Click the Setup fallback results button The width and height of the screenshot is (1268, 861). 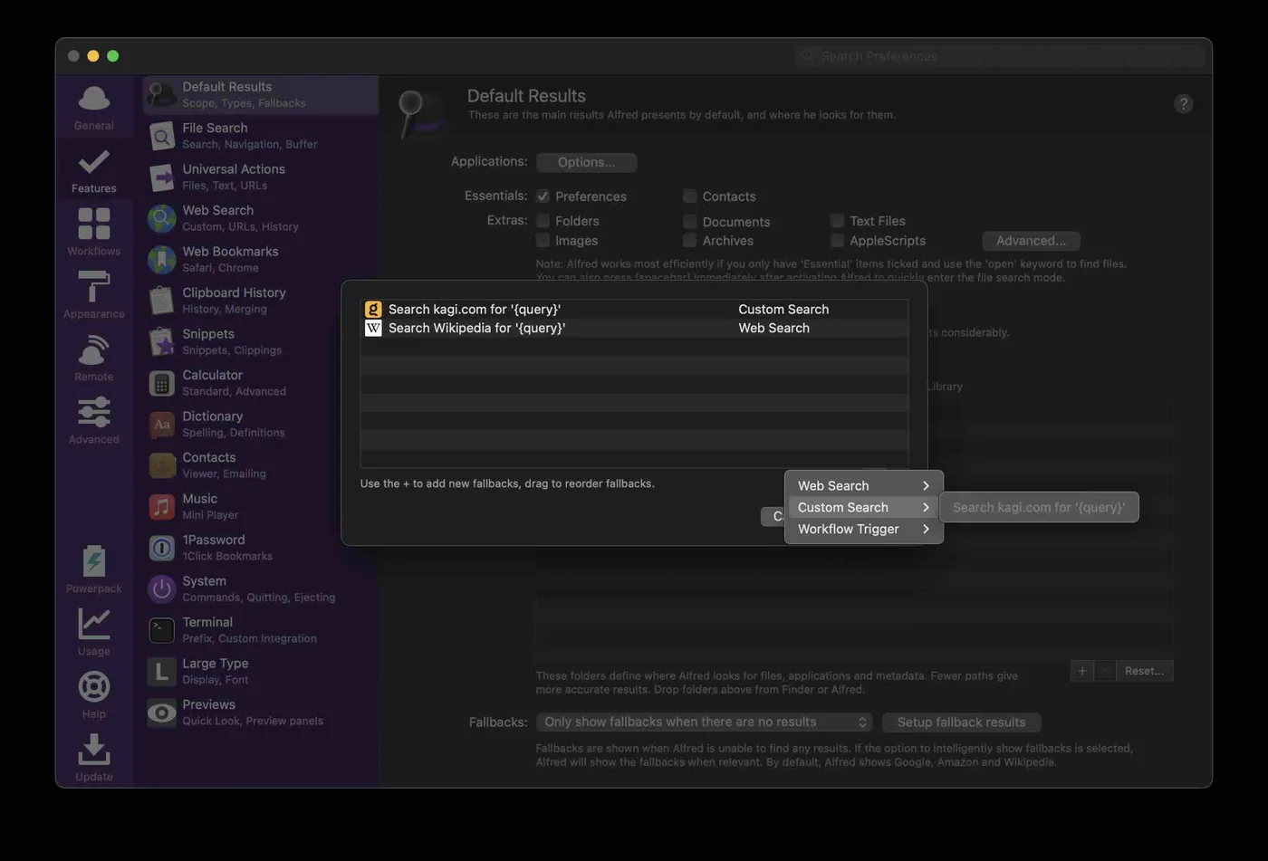[961, 722]
